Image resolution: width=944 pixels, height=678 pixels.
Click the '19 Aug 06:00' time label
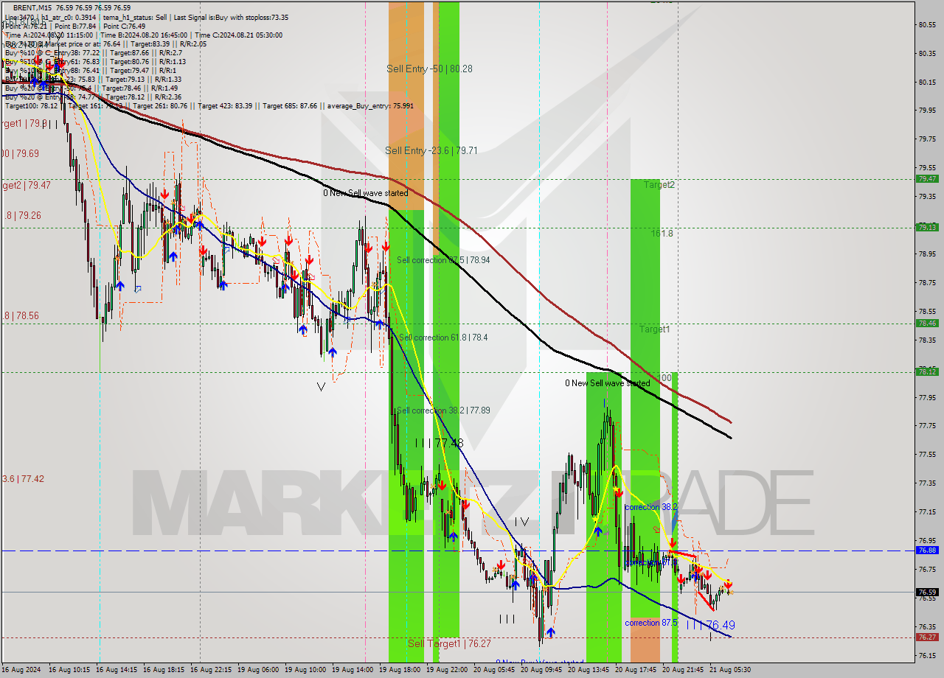coord(260,670)
